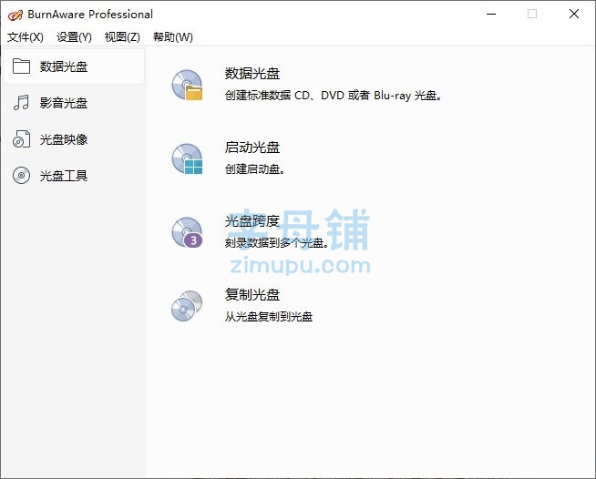Close the BurnAware Professional window

pyautogui.click(x=574, y=14)
